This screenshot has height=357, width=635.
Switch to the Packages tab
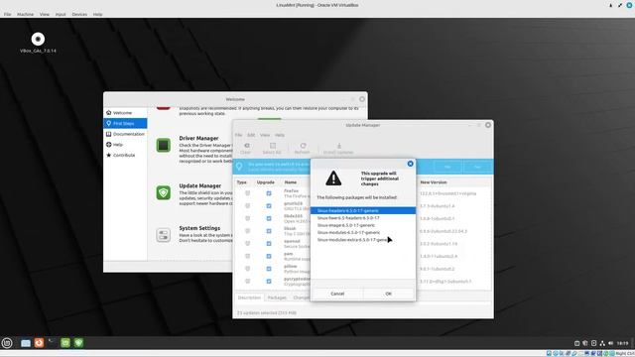point(277,297)
